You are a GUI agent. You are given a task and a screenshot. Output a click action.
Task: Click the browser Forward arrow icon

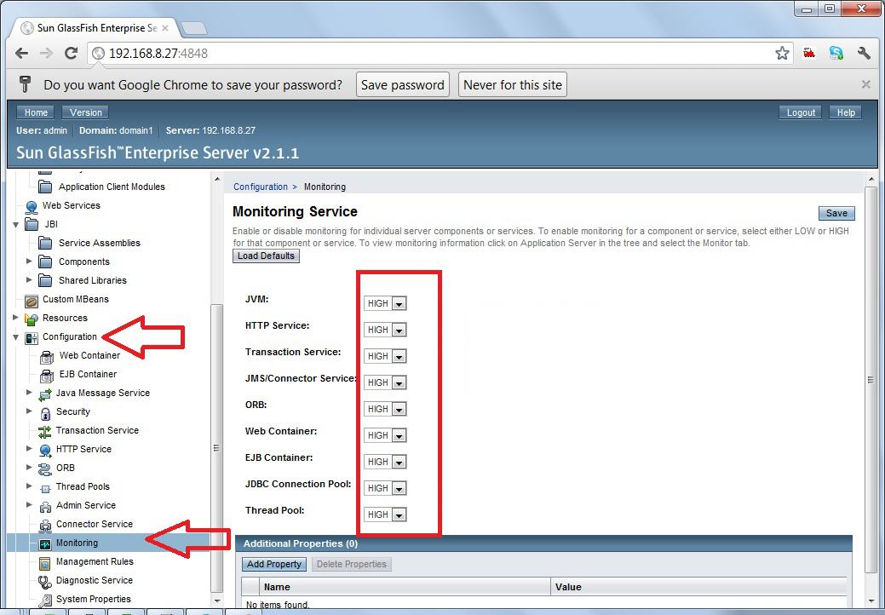(x=46, y=53)
